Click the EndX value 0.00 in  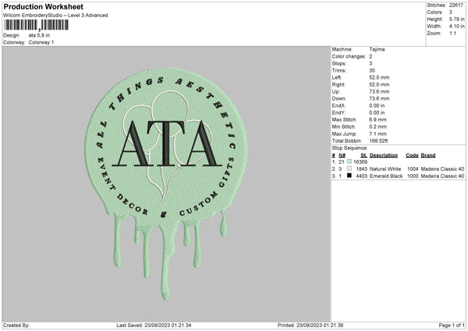click(x=377, y=105)
